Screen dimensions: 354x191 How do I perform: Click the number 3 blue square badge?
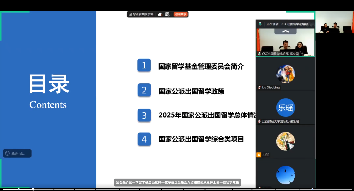[144, 115]
